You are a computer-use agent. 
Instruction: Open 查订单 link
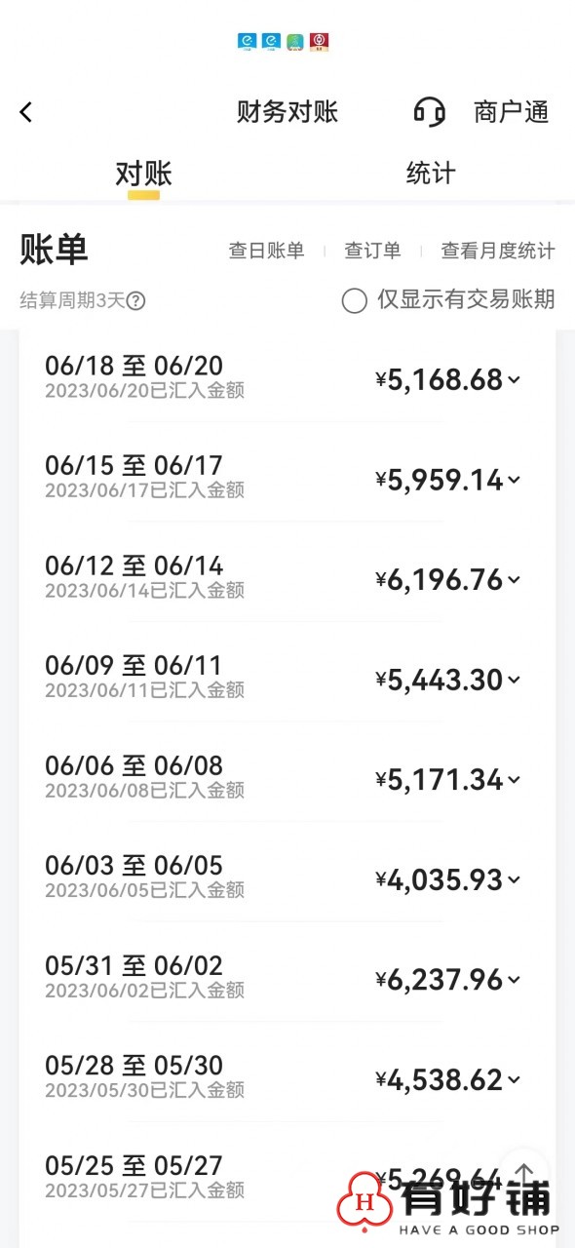(x=372, y=251)
